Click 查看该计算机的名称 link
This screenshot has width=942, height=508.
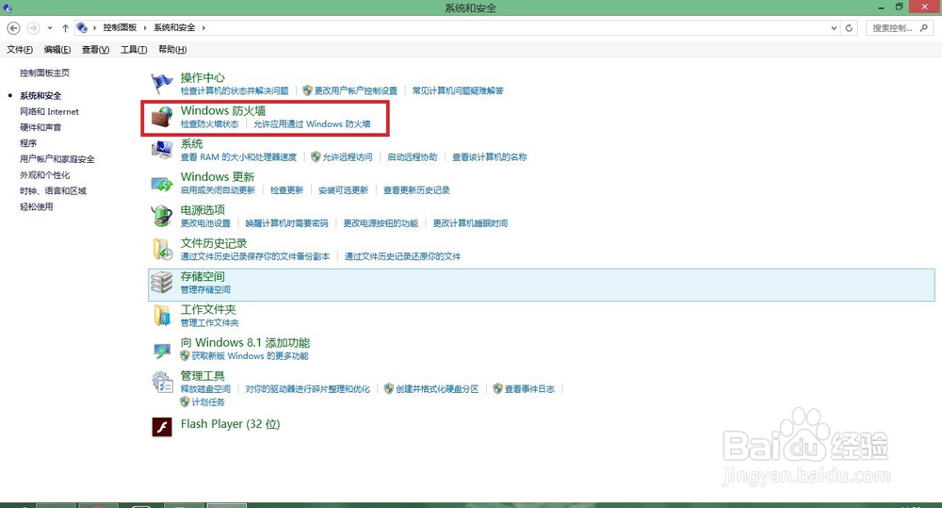click(490, 156)
